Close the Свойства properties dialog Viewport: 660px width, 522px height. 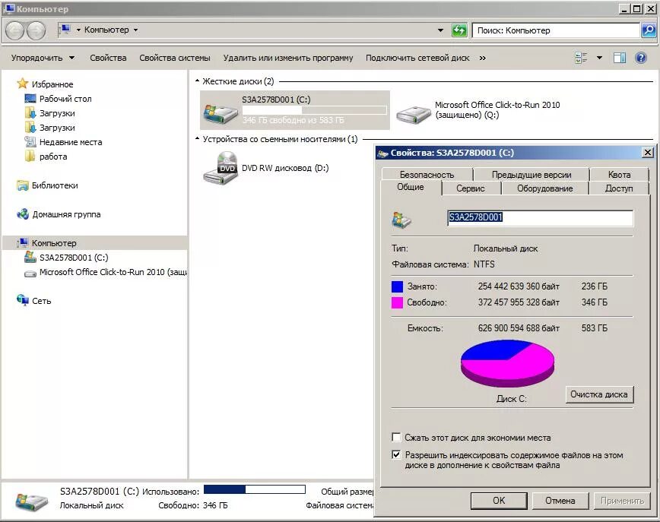[x=648, y=152]
